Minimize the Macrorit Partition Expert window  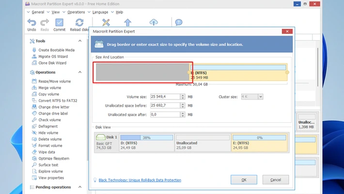(297, 4)
